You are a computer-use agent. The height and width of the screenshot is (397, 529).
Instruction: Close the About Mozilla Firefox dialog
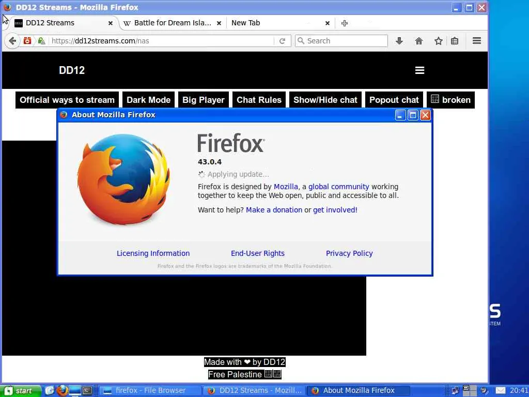pos(425,115)
